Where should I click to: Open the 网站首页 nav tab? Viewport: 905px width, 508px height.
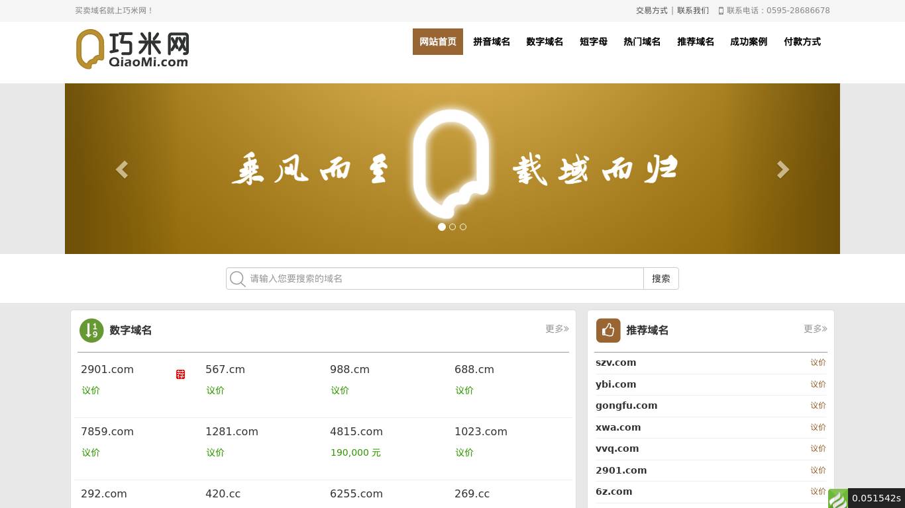(x=438, y=42)
